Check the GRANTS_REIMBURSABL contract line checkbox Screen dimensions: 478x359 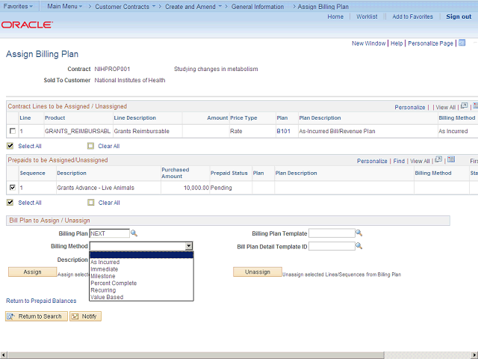pos(11,132)
